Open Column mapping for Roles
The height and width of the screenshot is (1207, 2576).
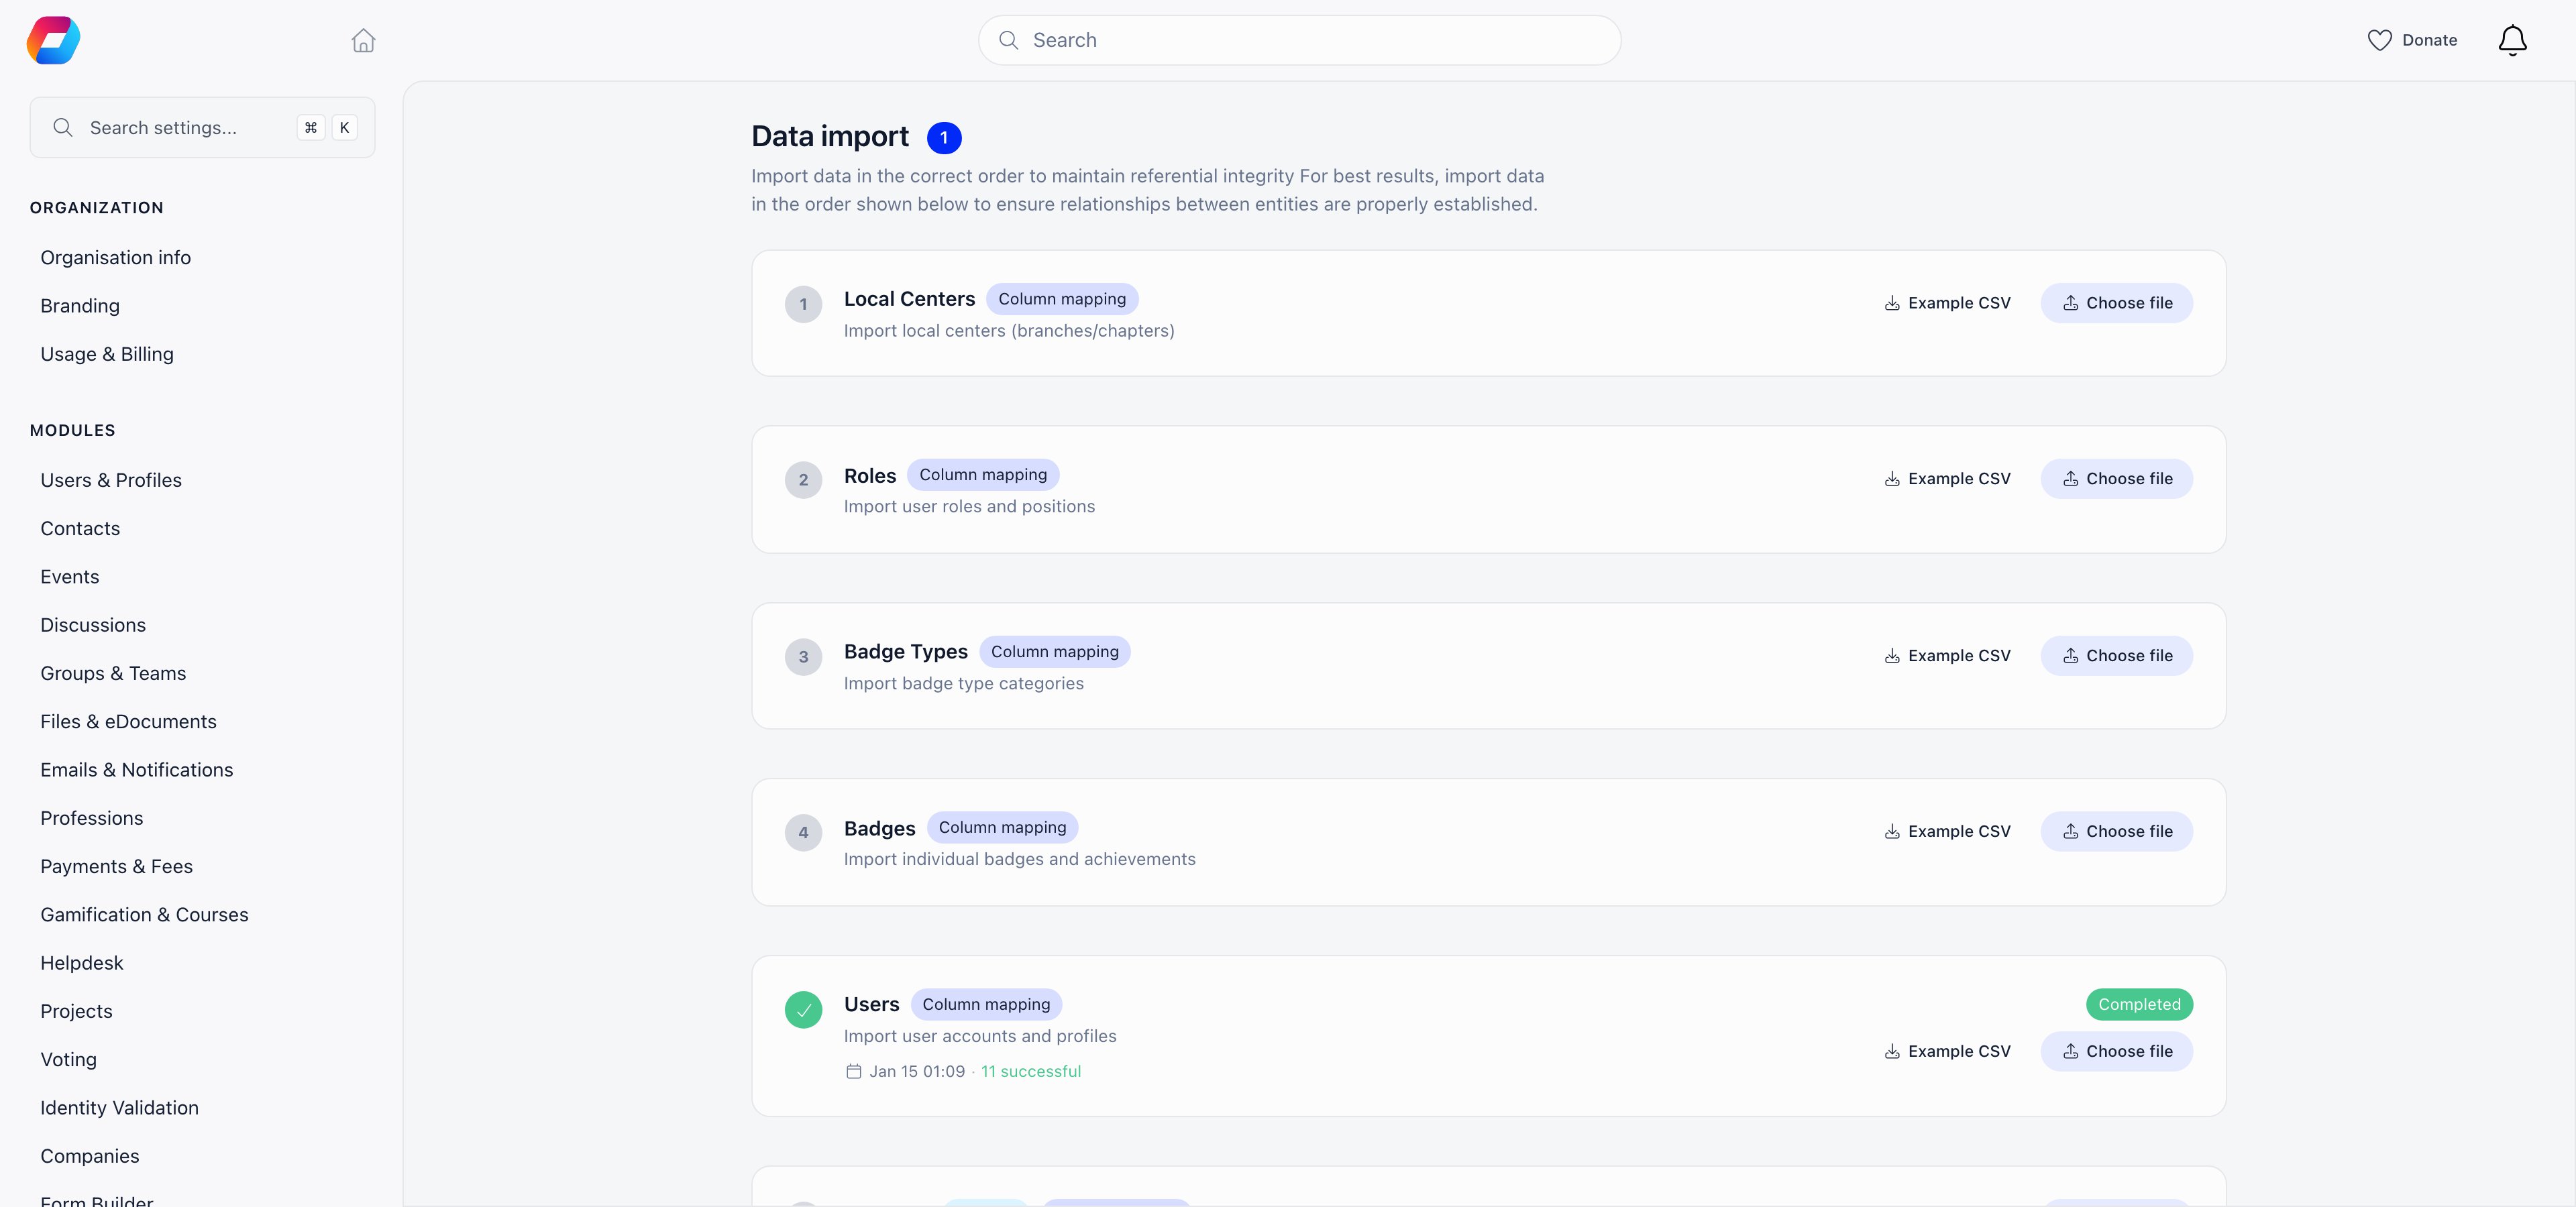[983, 475]
